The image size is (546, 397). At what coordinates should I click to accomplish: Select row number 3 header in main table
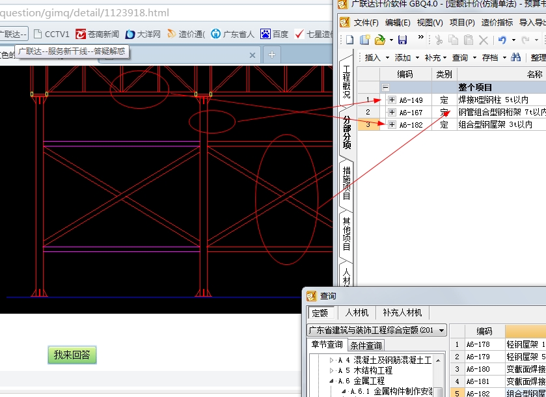pos(368,124)
